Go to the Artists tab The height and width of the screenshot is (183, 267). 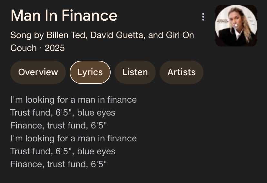point(181,72)
